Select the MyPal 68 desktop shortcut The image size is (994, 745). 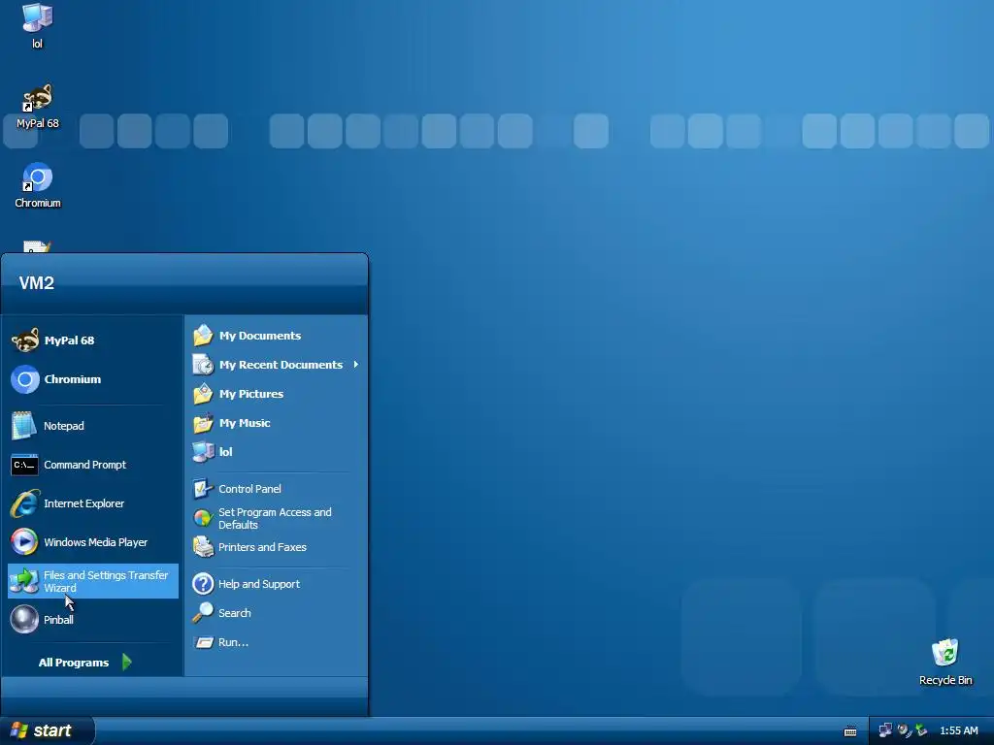(x=38, y=107)
